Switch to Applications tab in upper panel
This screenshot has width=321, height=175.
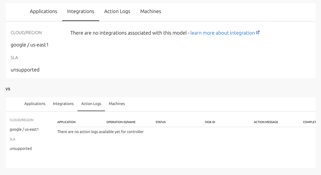coord(43,11)
